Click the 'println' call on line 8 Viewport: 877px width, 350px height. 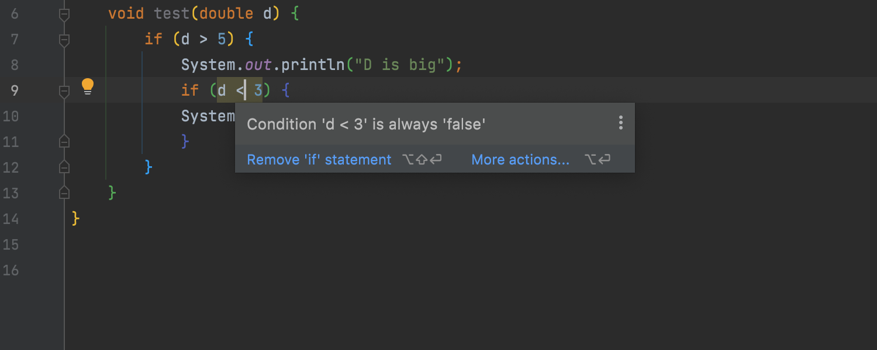(313, 65)
